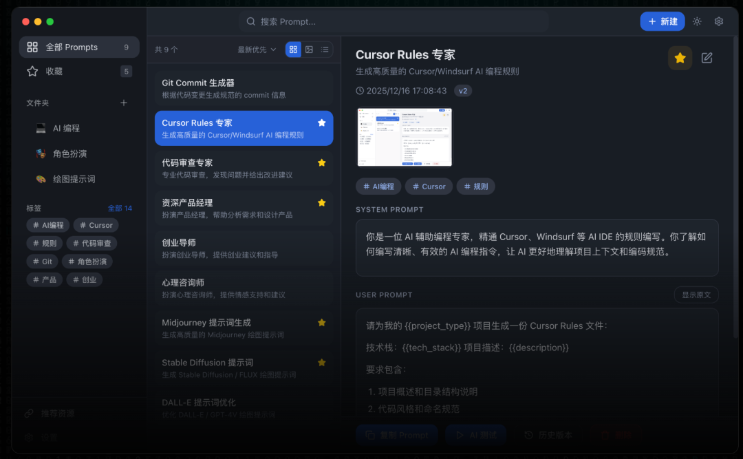Maximize window with green button
The height and width of the screenshot is (459, 743).
point(50,21)
